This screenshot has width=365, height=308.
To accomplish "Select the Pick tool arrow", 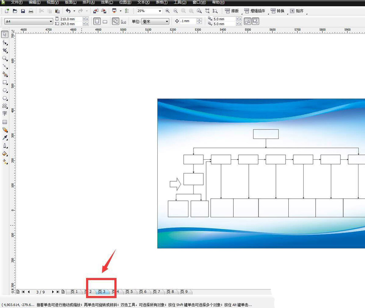I will click(5, 34).
